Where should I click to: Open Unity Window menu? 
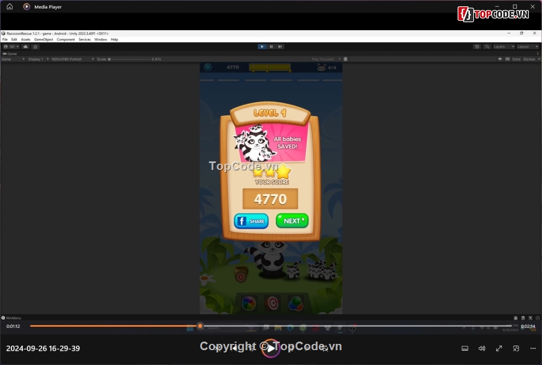click(100, 39)
